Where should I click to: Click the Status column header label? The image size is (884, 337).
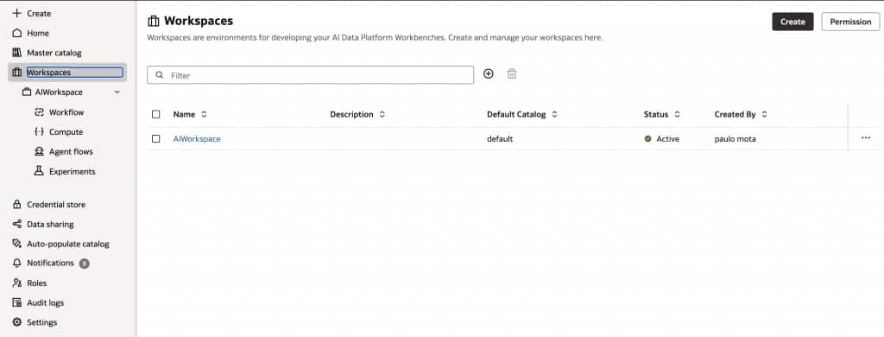point(656,114)
